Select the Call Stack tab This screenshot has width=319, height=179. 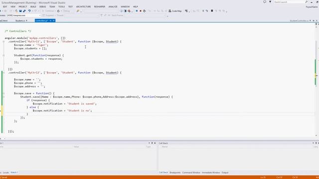pyautogui.click(x=163, y=173)
